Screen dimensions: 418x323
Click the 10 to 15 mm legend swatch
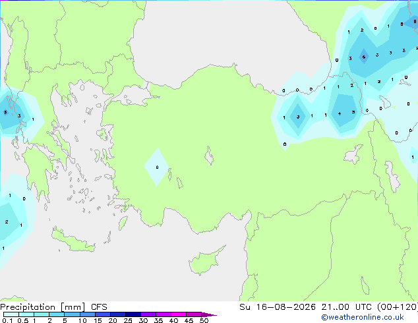click(87, 314)
